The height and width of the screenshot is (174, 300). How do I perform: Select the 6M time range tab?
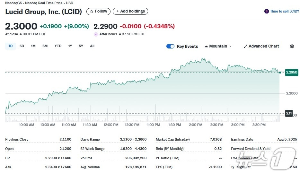click(45, 46)
